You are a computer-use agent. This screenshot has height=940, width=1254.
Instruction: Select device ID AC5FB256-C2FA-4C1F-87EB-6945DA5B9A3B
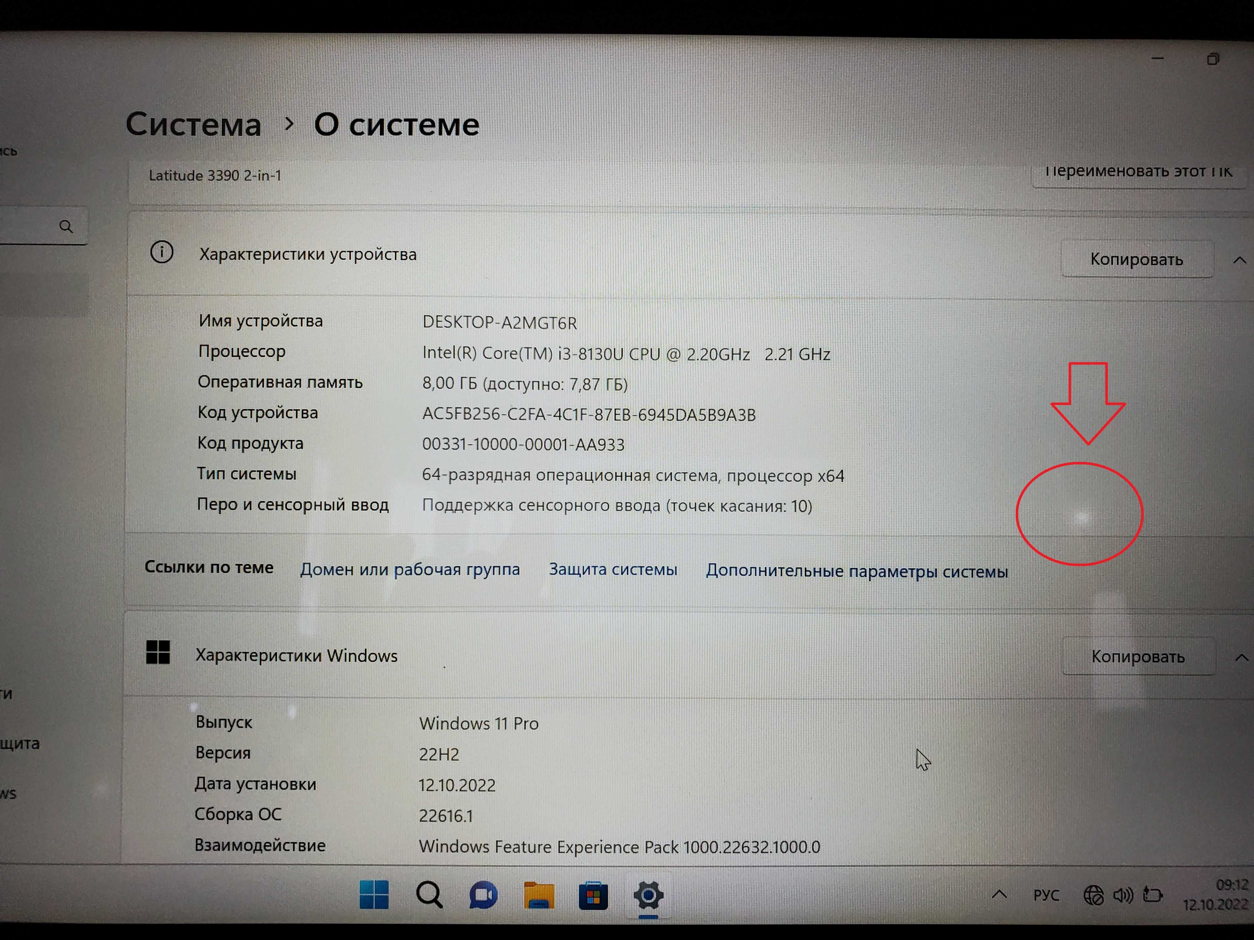[x=589, y=415]
